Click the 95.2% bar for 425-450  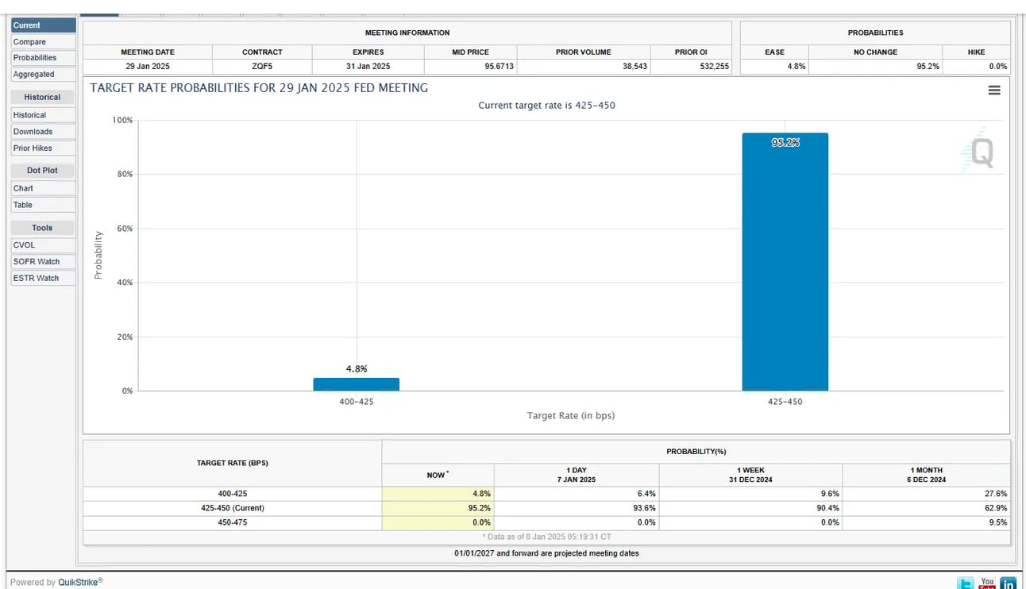coord(785,262)
